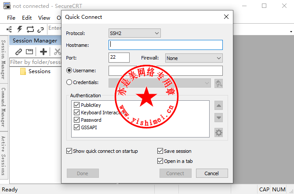Toggle the Open in a tab checkbox
Image resolution: width=294 pixels, height=194 pixels.
160,161
